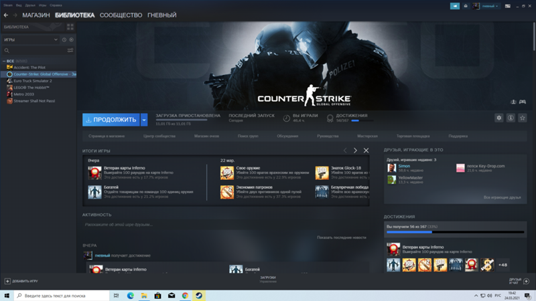Select Euro Truck Simulator 2

33,81
